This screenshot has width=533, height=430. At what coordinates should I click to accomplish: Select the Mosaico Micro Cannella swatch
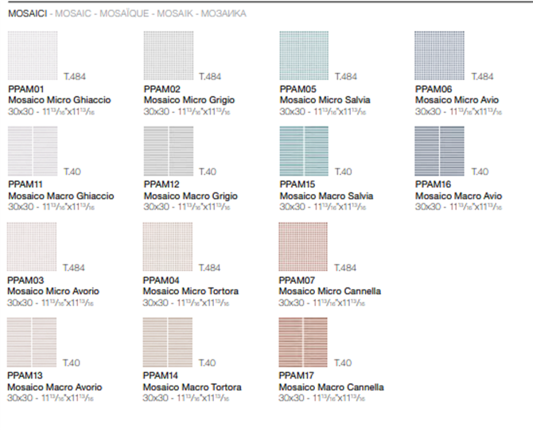[x=305, y=247]
